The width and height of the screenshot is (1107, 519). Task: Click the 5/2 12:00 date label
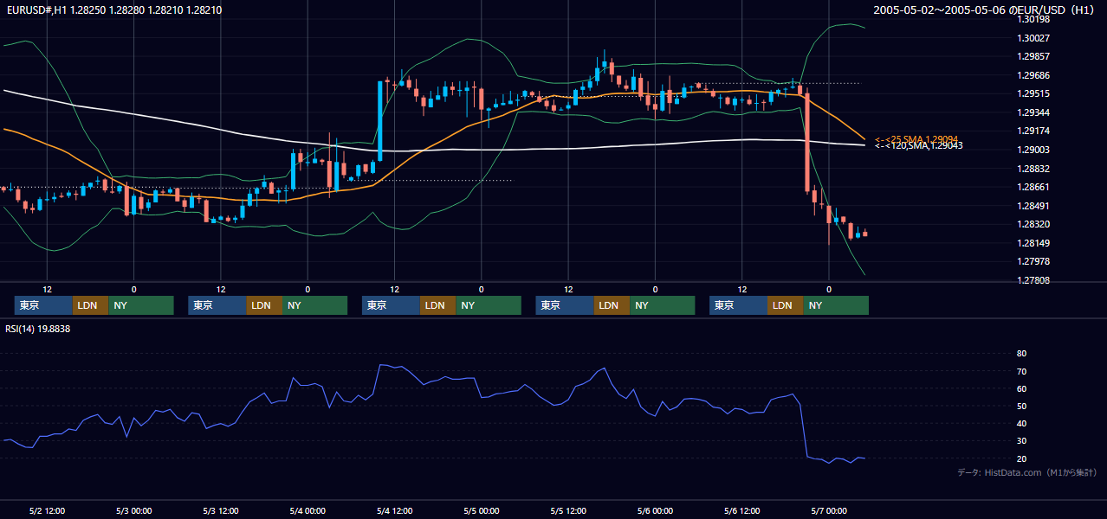[48, 511]
